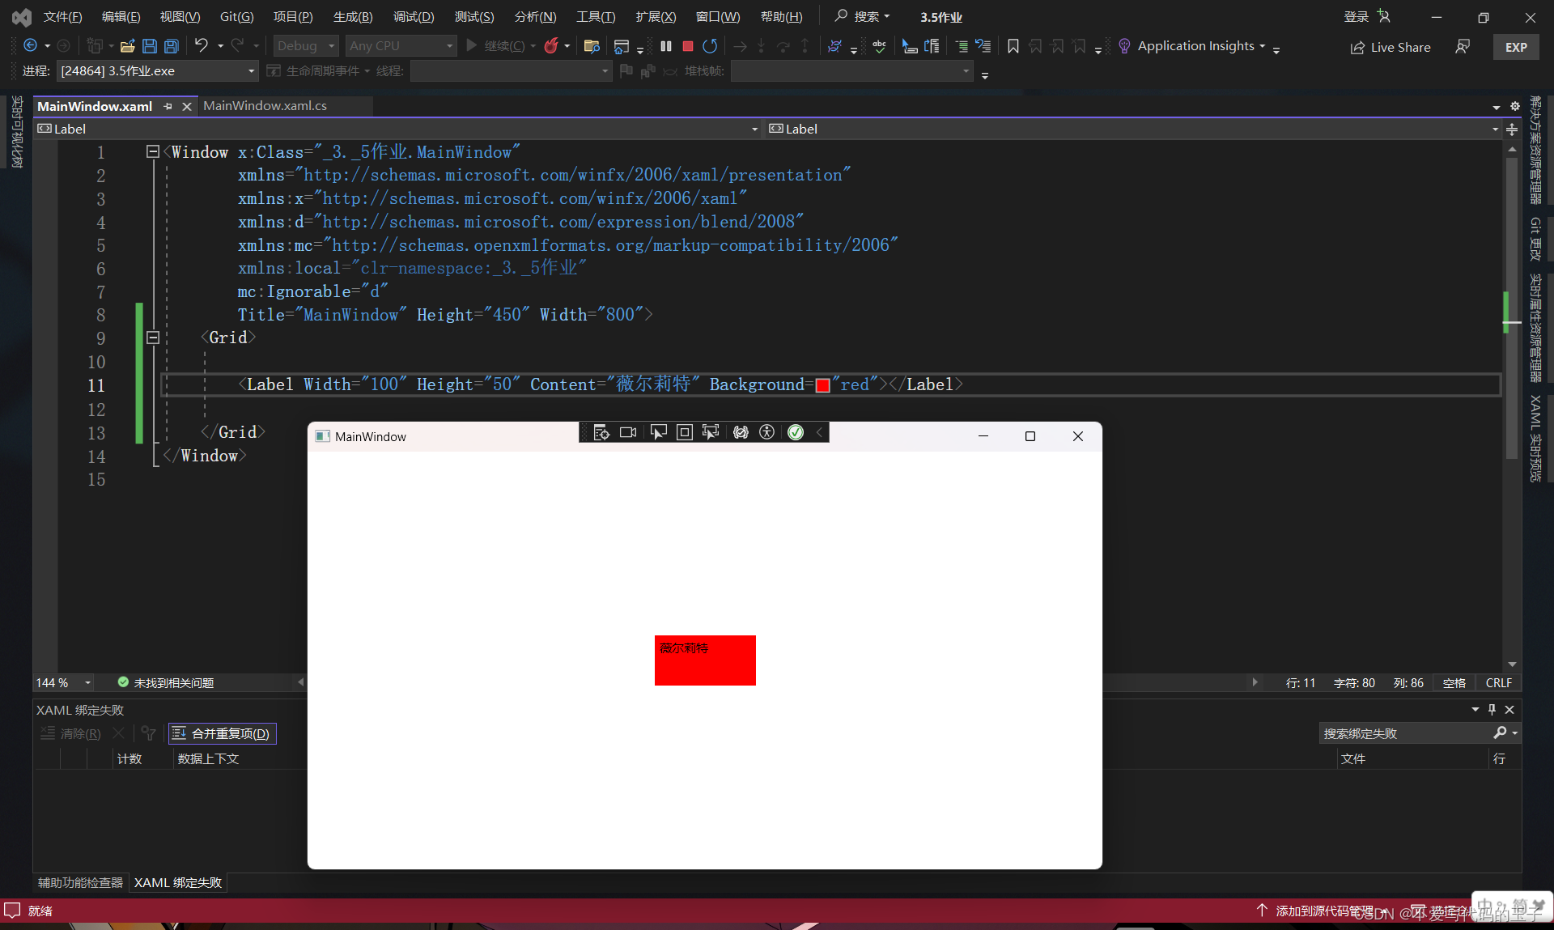The height and width of the screenshot is (930, 1554).
Task: Click the 继续(C) Continue button
Action: [495, 46]
